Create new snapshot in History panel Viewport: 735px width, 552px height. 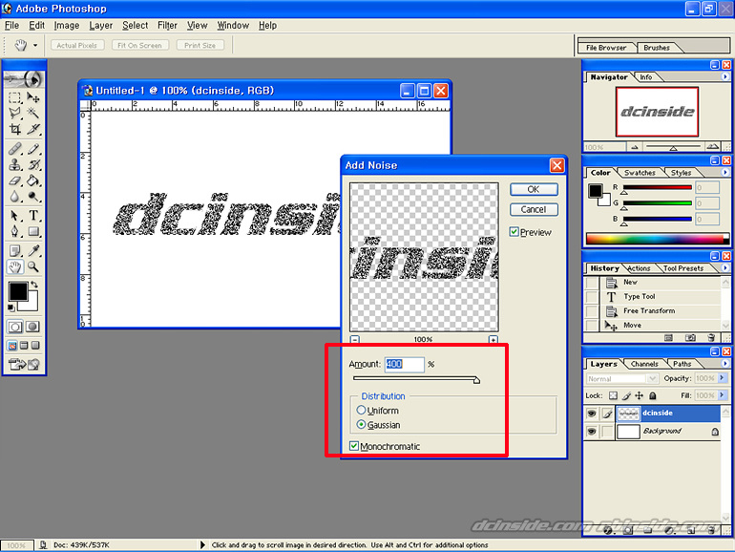coord(690,338)
